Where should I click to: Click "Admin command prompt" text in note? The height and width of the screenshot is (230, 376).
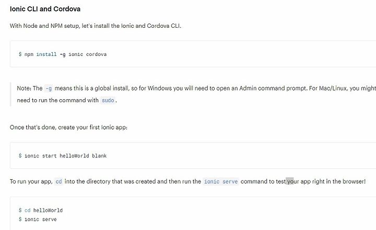coord(273,88)
